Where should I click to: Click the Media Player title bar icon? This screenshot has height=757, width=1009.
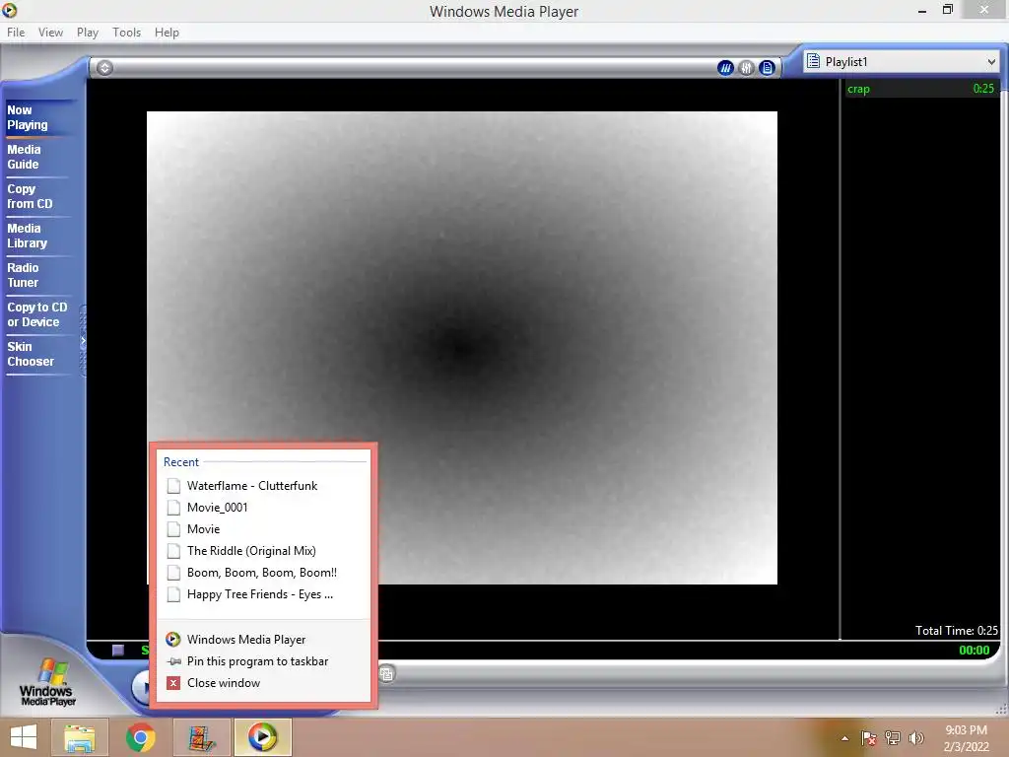tap(10, 10)
